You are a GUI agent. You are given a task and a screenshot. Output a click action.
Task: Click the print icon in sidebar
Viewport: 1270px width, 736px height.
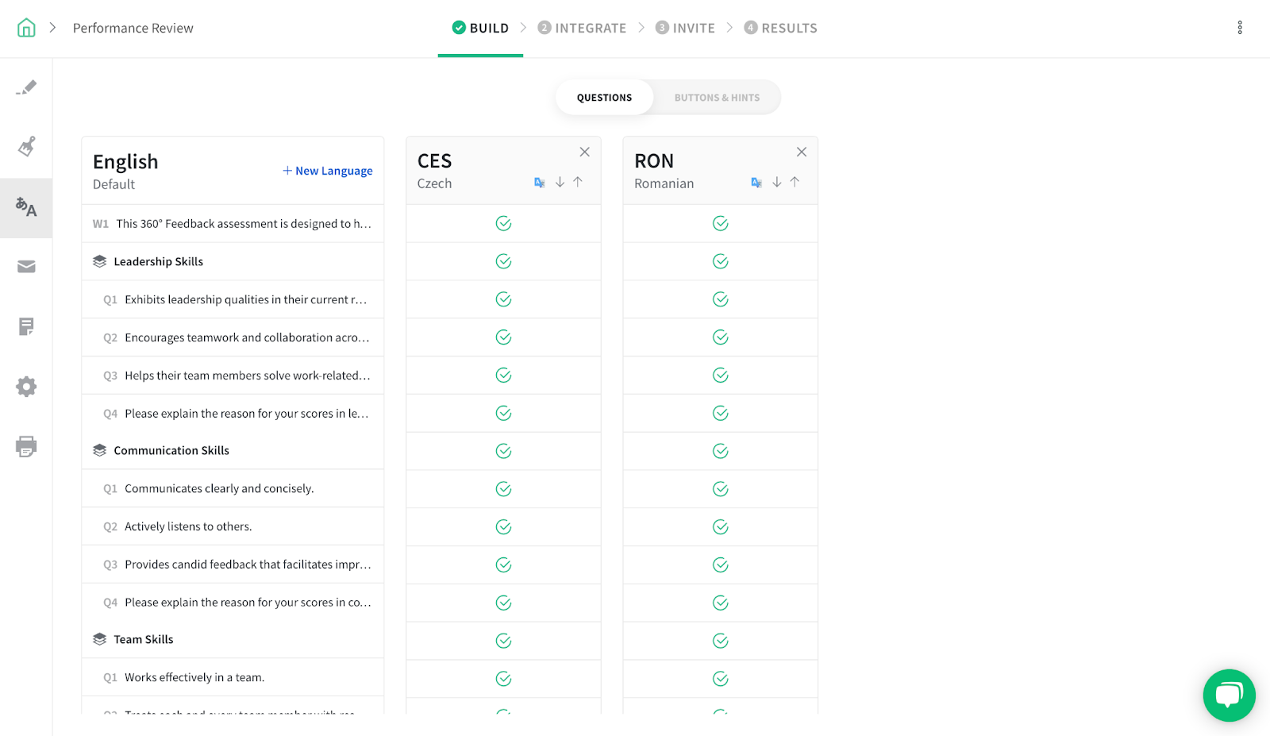26,446
